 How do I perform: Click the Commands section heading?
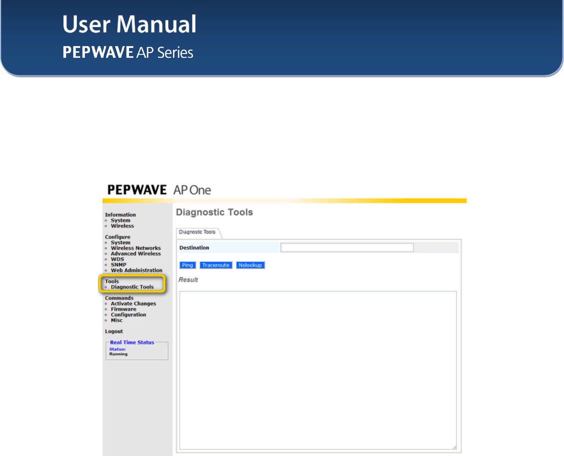point(119,298)
